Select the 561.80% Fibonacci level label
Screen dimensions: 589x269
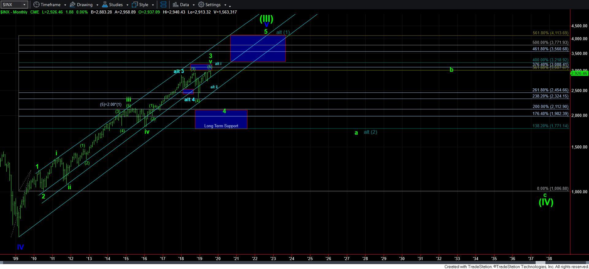coord(550,33)
